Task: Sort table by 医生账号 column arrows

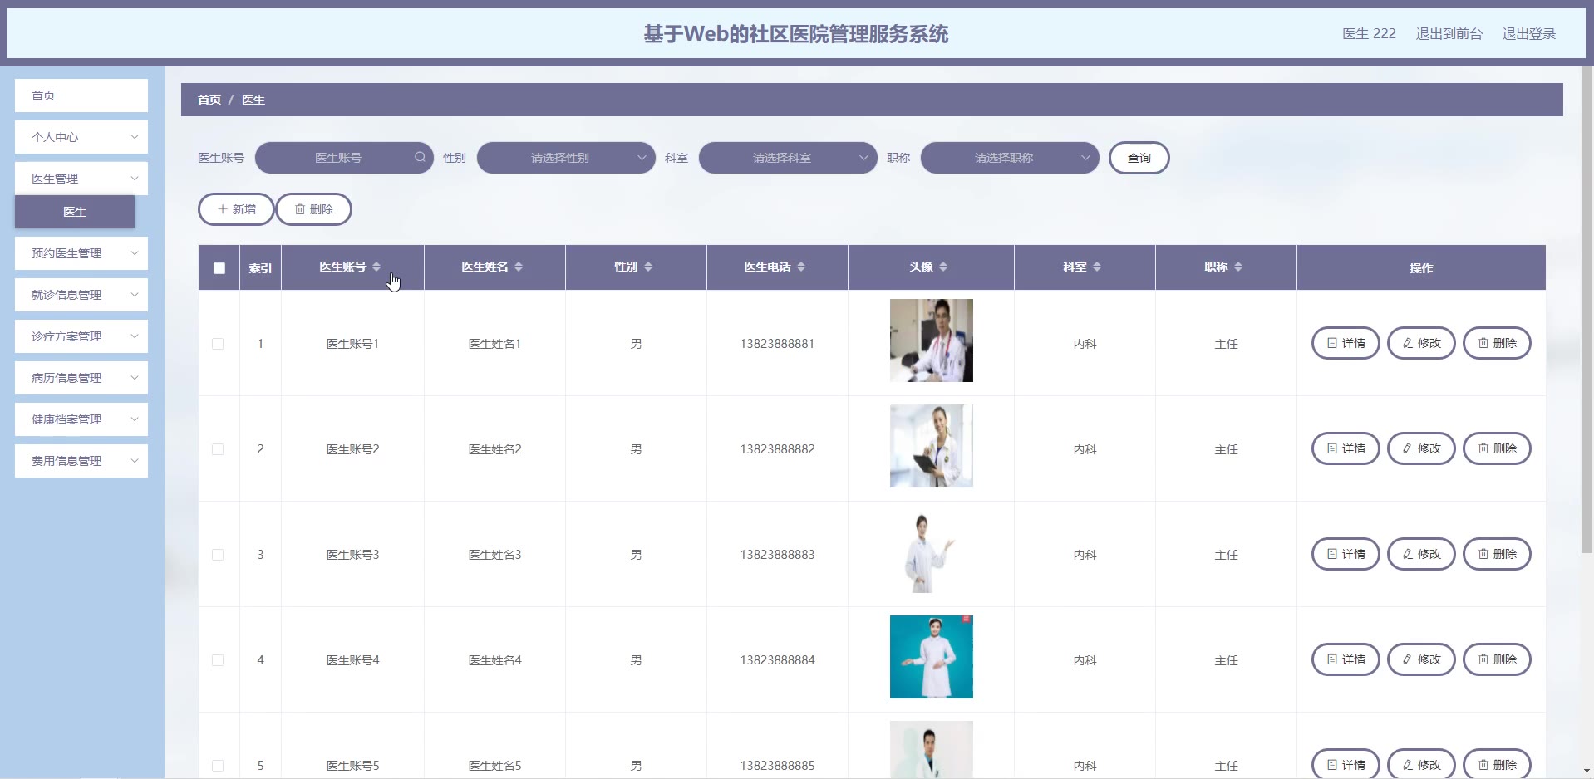Action: (x=376, y=267)
